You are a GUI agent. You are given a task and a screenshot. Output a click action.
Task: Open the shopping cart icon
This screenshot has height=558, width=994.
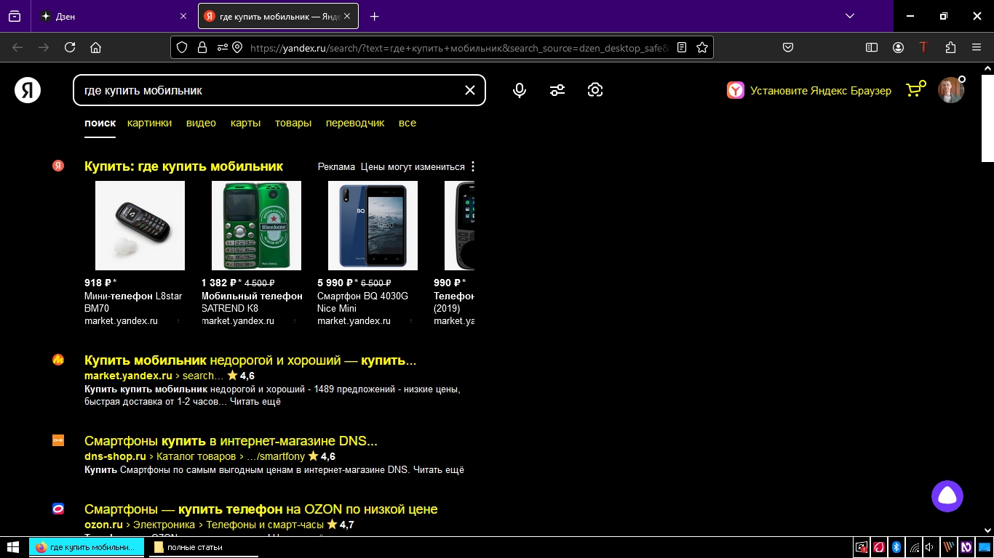pos(915,89)
